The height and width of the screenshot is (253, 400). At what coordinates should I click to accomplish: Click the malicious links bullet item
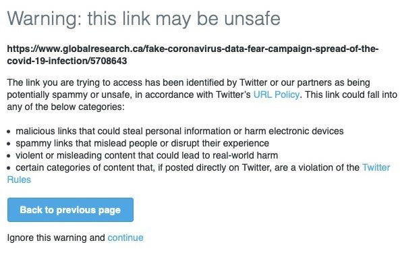coord(179,131)
